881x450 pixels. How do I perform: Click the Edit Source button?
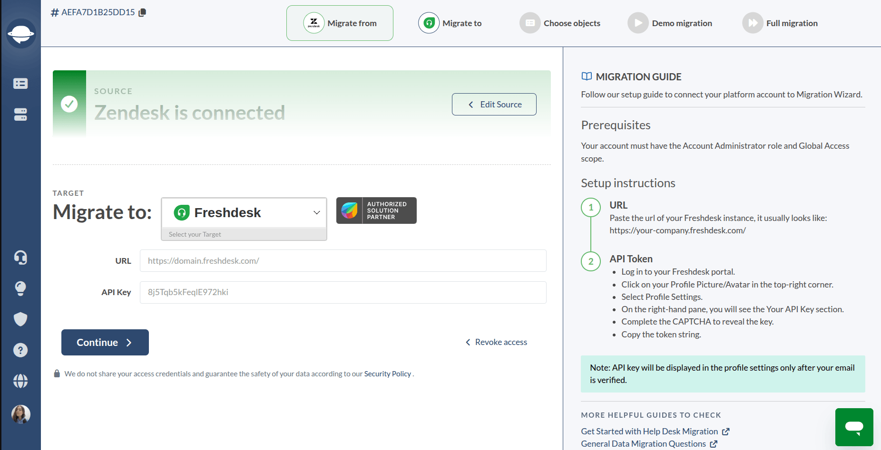pyautogui.click(x=494, y=104)
